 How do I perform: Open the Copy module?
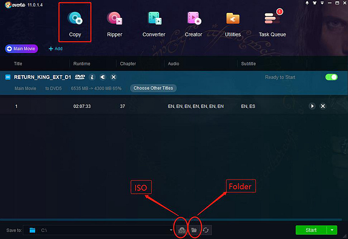[75, 24]
